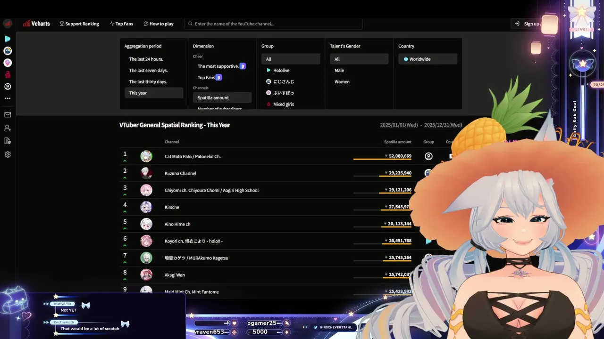Filter group by Mixed girls
The width and height of the screenshot is (604, 339).
pyautogui.click(x=291, y=104)
